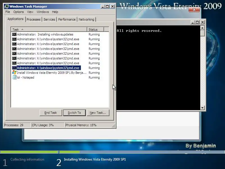Viewport: 225px width, 169px height.
Task: Sort the list by the Status column header
Action: coord(95,30)
